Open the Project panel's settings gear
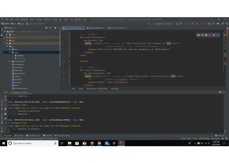Screen dimensions: 229x163 tap(55, 28)
